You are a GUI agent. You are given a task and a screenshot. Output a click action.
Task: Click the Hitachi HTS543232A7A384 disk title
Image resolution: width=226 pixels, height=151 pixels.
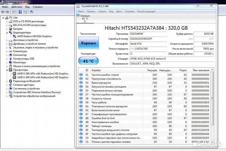(146, 28)
